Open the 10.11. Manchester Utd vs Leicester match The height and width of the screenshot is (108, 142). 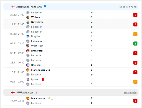point(71,72)
